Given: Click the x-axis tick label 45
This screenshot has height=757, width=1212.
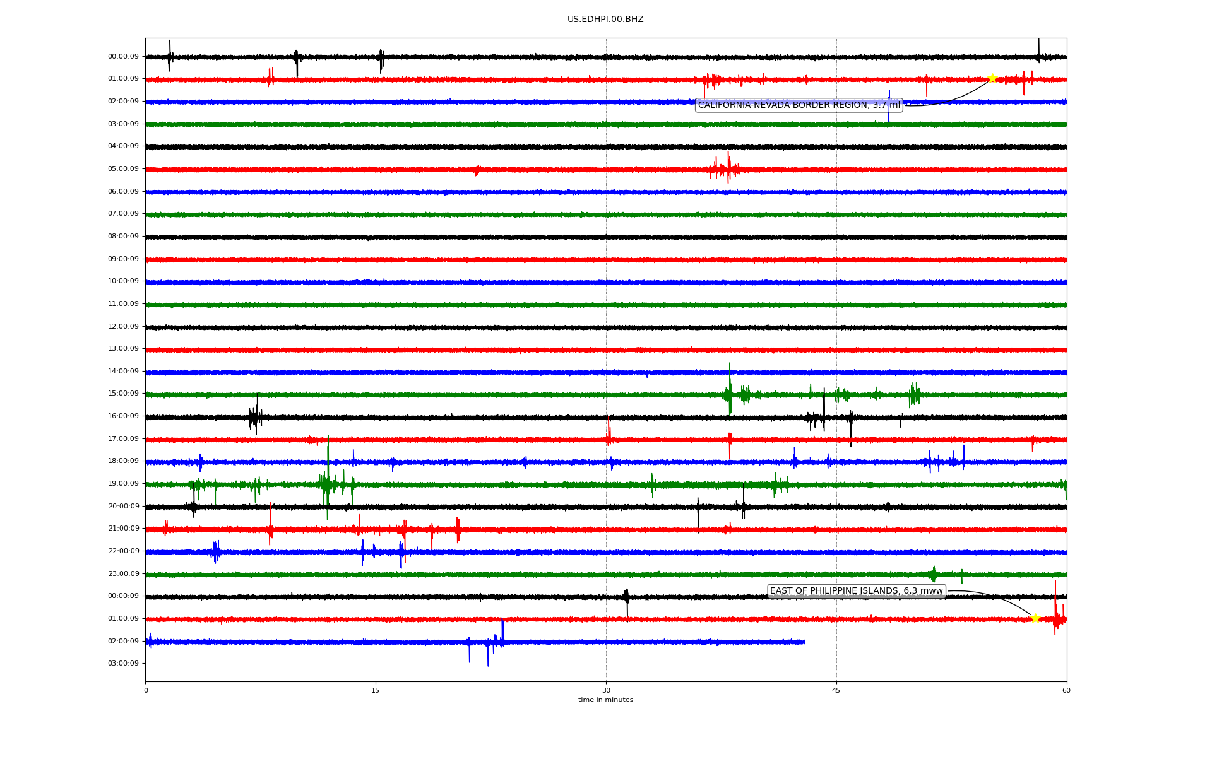Looking at the screenshot, I should coord(836,690).
